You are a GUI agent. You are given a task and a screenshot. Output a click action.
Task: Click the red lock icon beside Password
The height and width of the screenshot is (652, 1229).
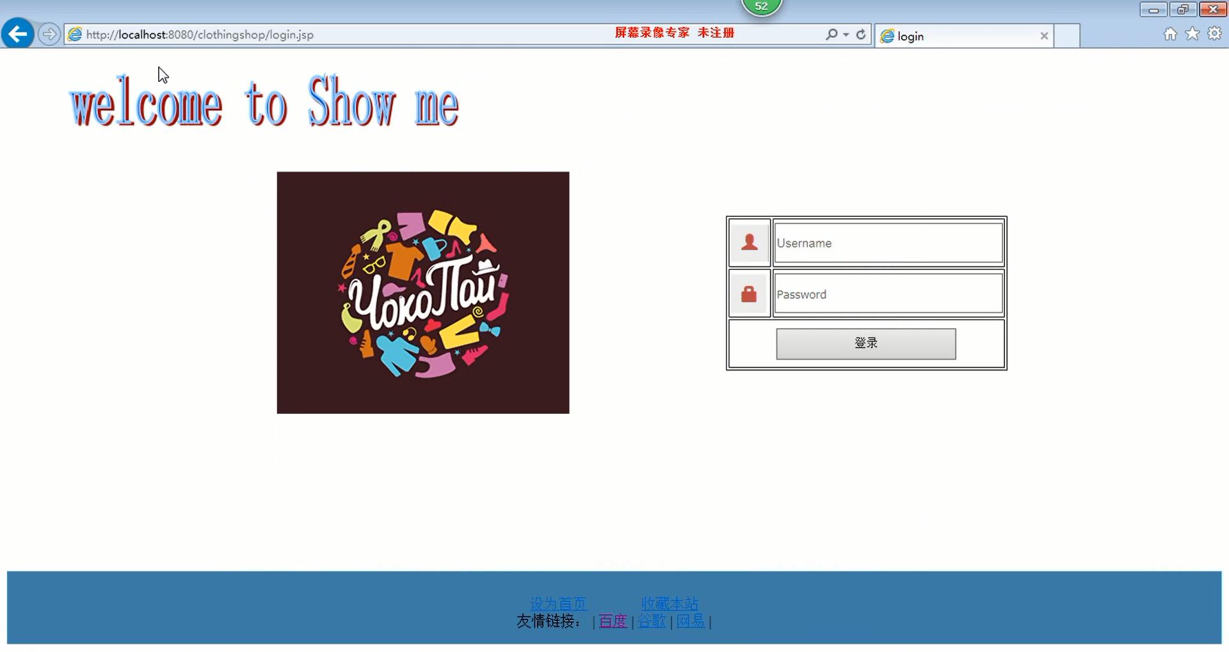(x=750, y=294)
